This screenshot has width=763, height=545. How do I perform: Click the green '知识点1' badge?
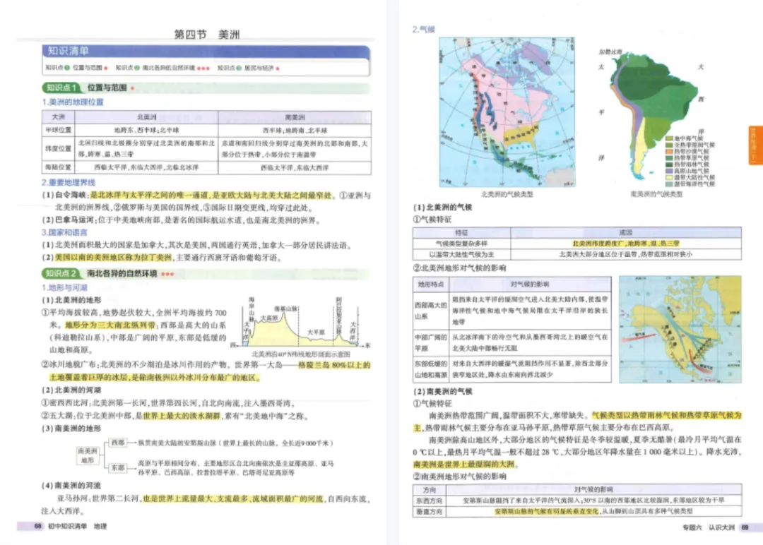pyautogui.click(x=61, y=88)
